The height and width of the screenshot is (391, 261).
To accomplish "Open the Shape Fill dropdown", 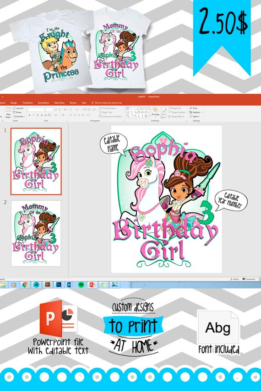I will tap(175, 108).
